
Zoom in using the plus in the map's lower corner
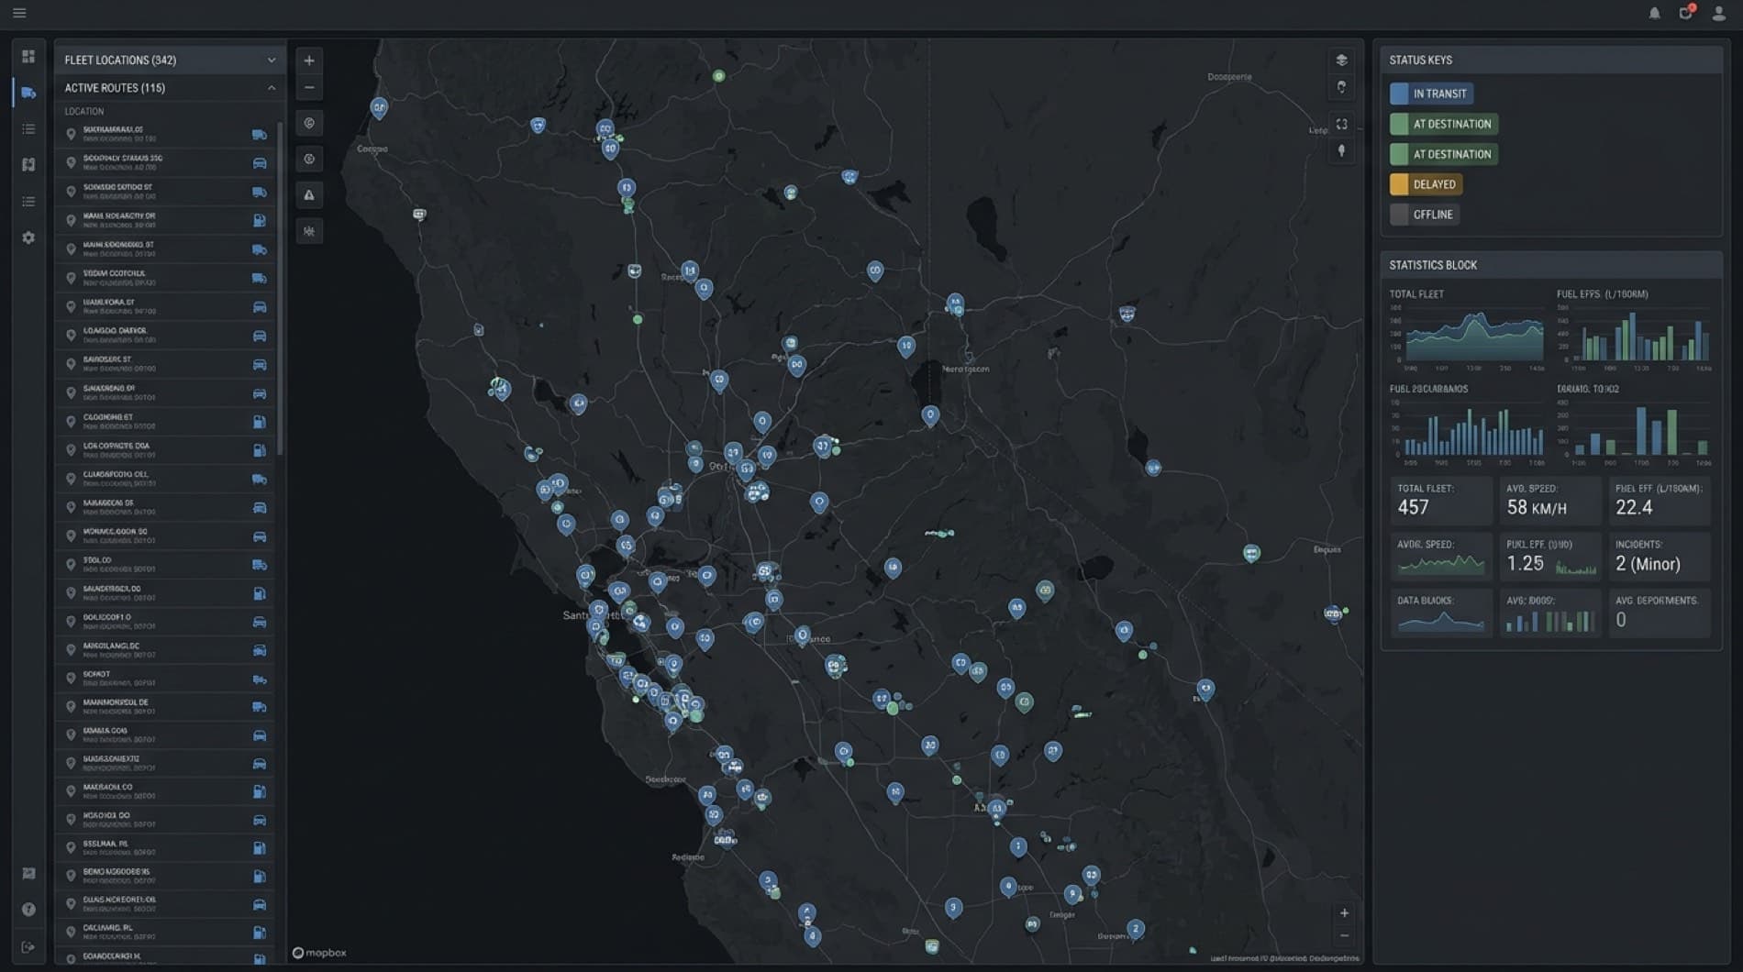[1344, 913]
